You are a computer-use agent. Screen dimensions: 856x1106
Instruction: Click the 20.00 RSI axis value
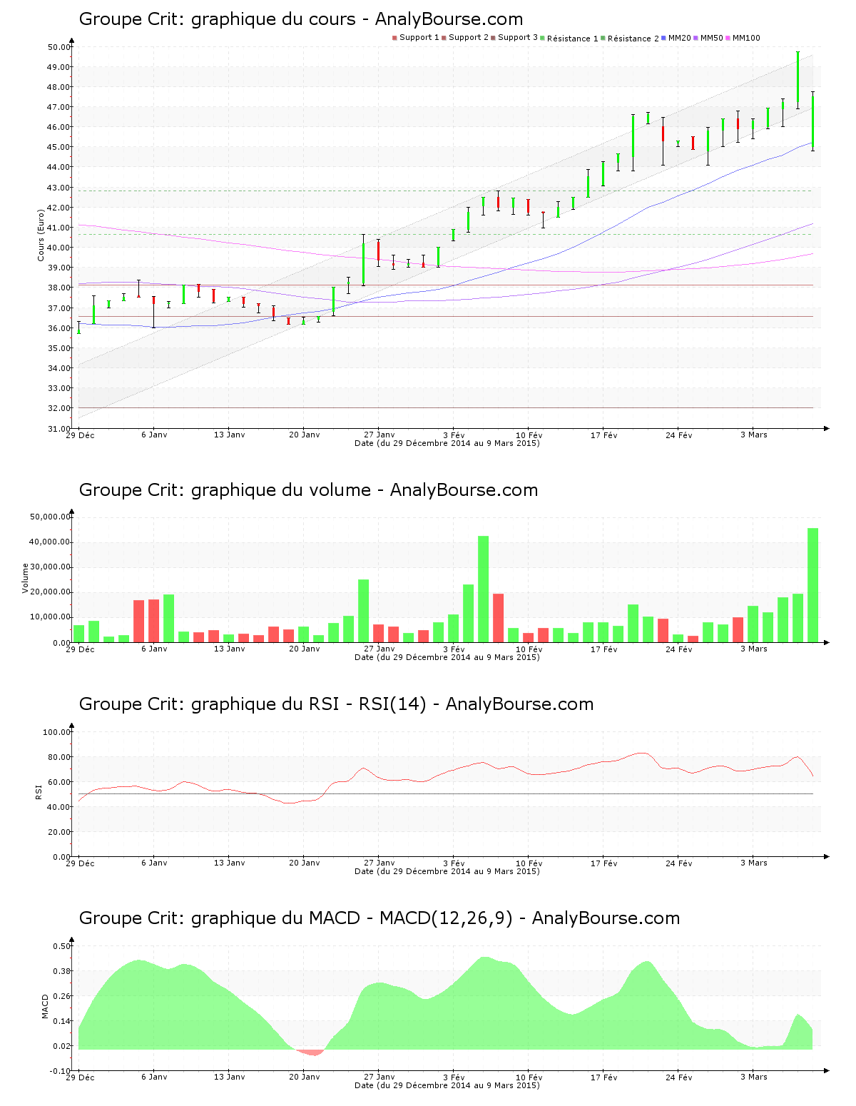click(58, 832)
